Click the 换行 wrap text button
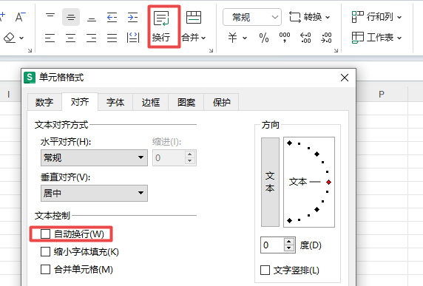The image size is (423, 286). click(162, 27)
